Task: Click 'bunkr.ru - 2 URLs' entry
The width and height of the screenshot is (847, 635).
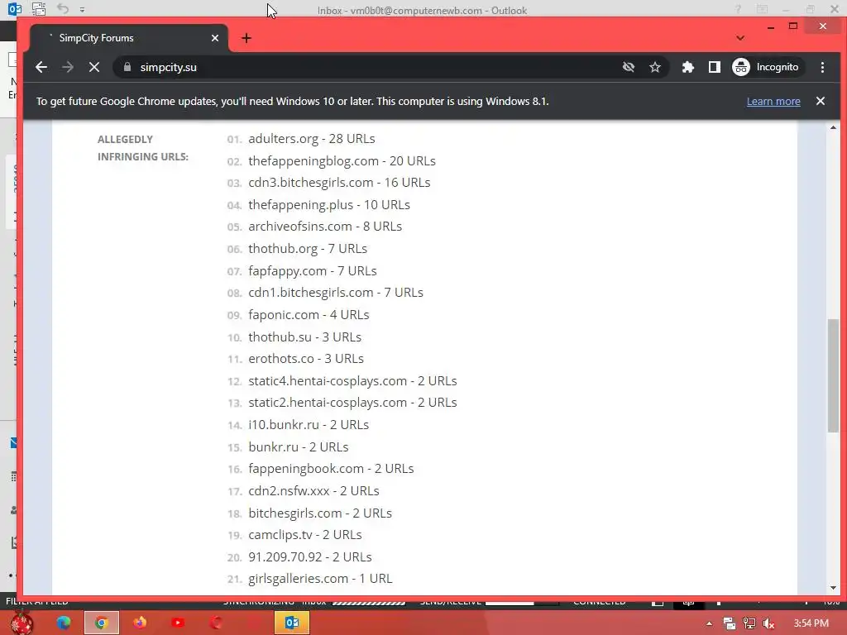Action: point(298,447)
